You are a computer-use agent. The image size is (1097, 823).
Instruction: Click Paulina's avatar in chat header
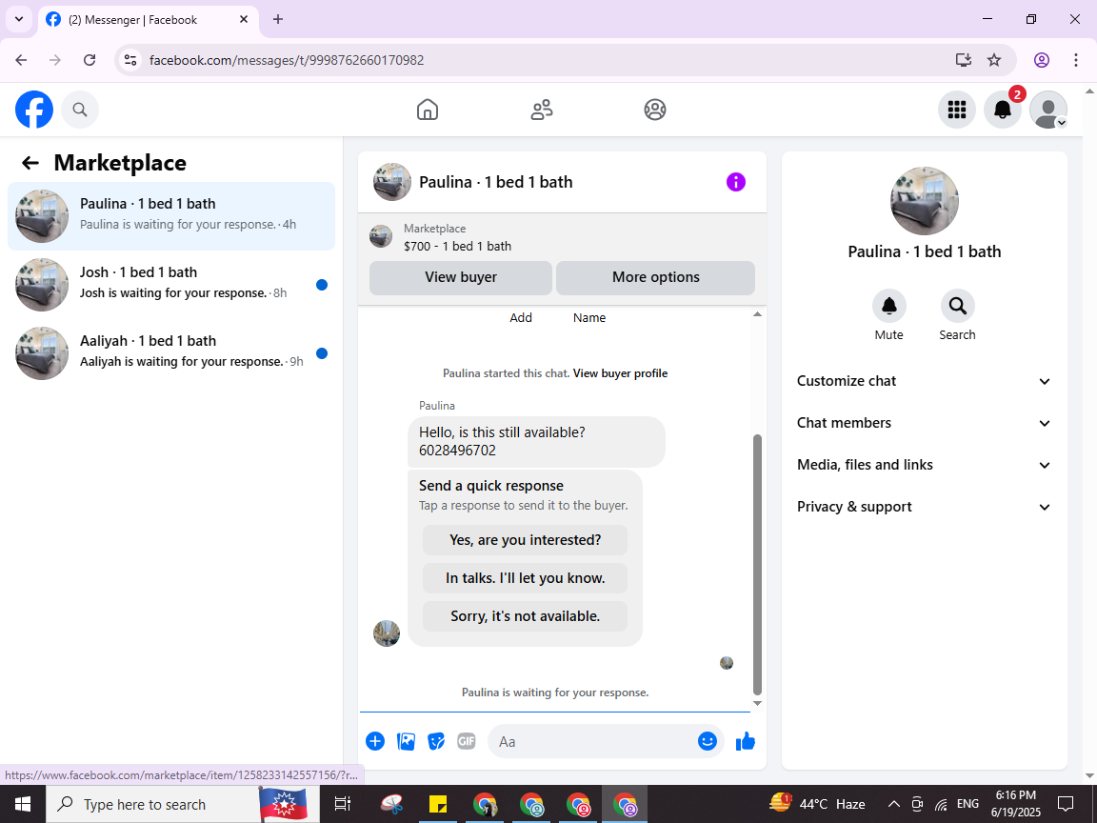(x=391, y=182)
